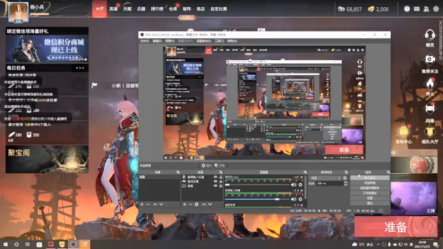Viewport: 443px width, 249px height.
Task: Open the game help question mark icon
Action: coord(407,9)
